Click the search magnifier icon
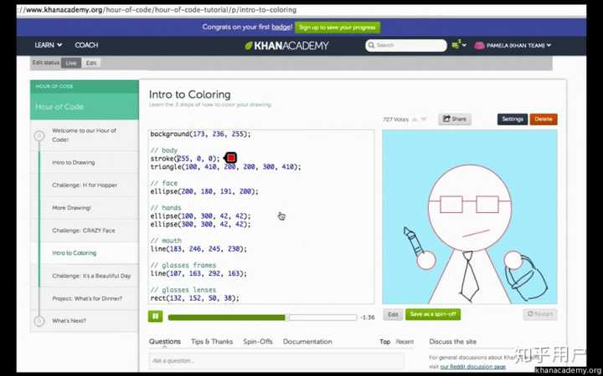603x376 pixels. tap(372, 45)
